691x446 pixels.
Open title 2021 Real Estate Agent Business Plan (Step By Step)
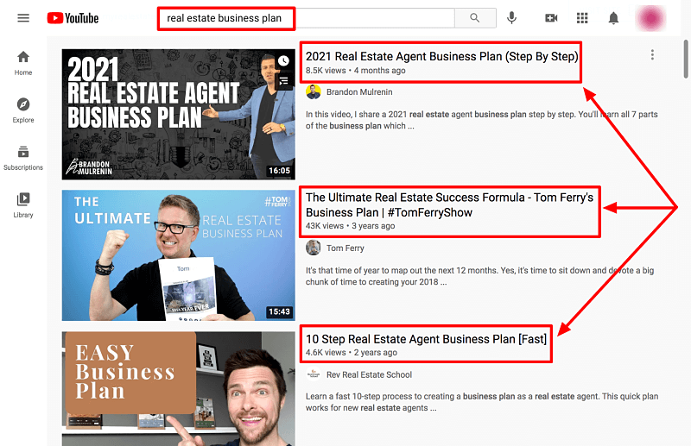tap(442, 56)
